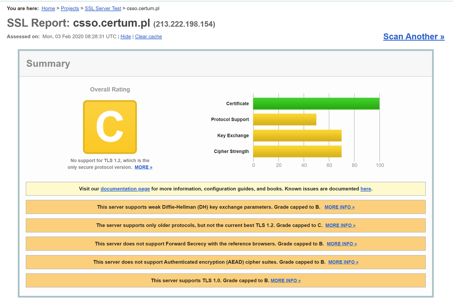Open MORE INFO for weak Diffie-Hellman warning
Image resolution: width=453 pixels, height=299 pixels.
(339, 207)
